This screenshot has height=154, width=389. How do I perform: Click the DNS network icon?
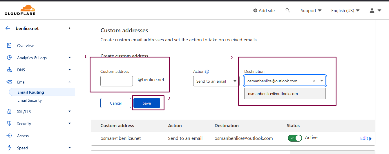pos(9,70)
